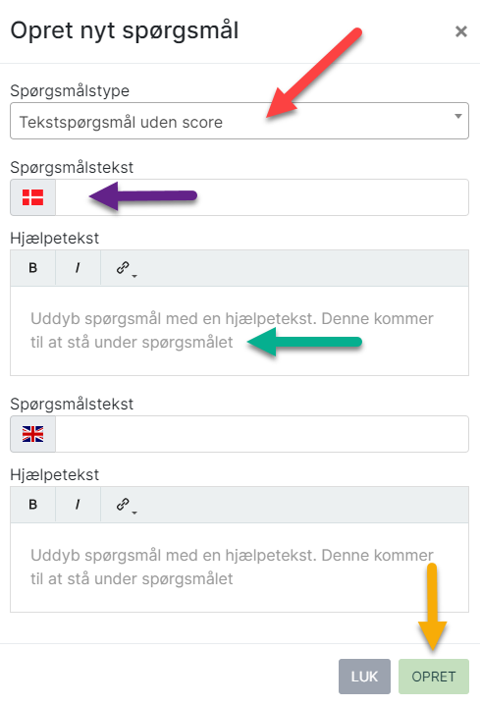The width and height of the screenshot is (480, 706).
Task: Select the Tekstspørgsmål uden score value
Action: coord(121,122)
